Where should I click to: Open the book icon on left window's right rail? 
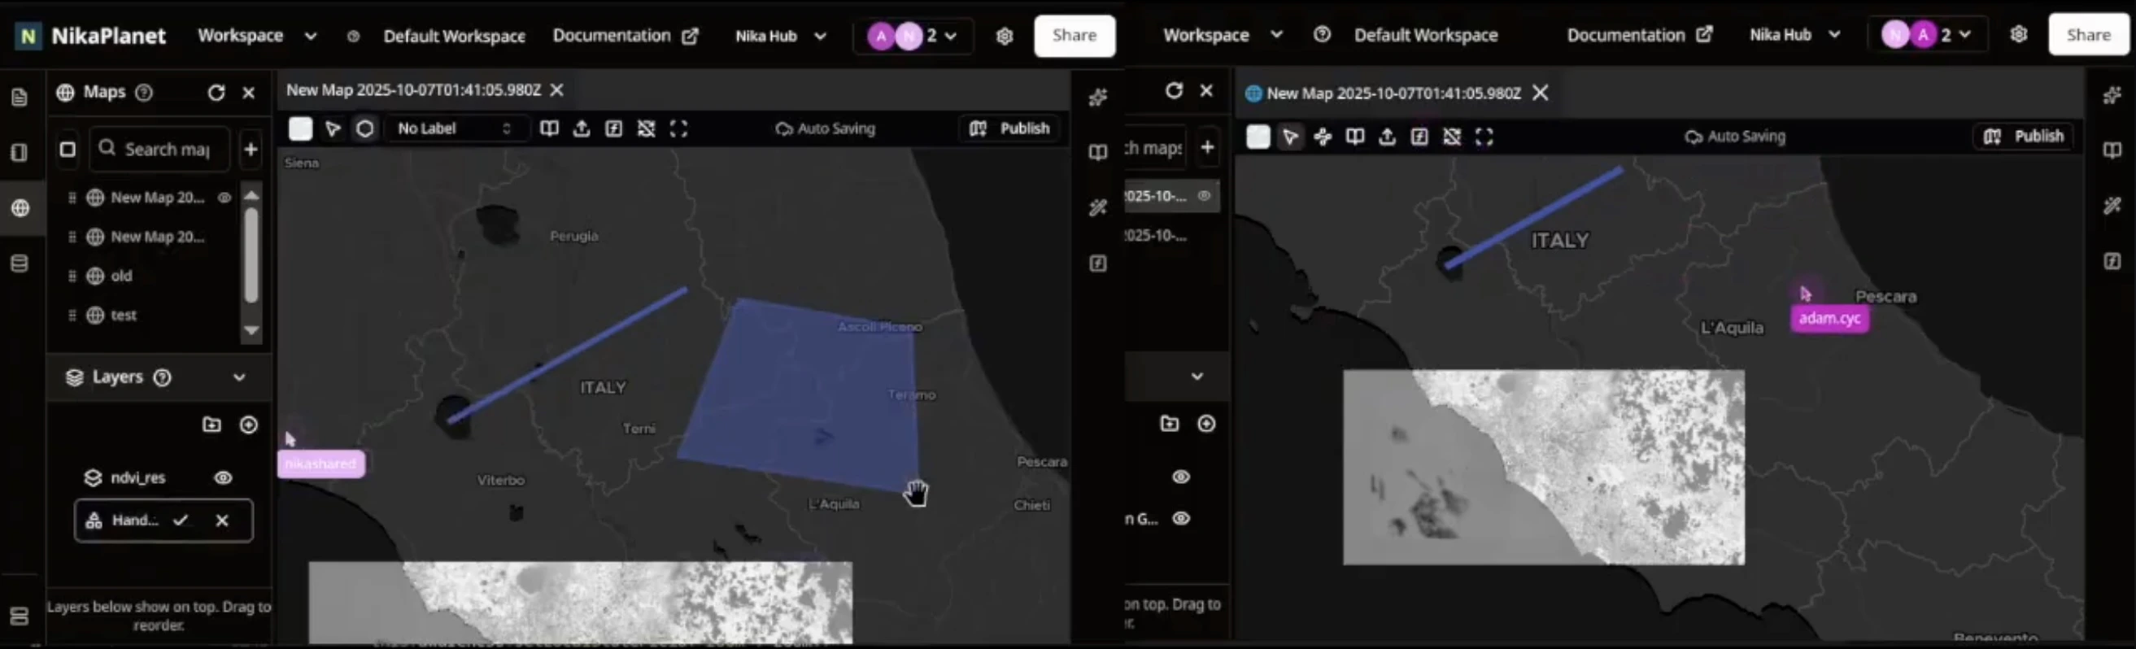[x=1098, y=153]
